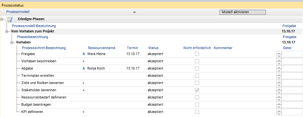This screenshot has width=303, height=117.
Task: Click the Prozessmodell-Bezeichnung header
Action: pyautogui.click(x=34, y=26)
